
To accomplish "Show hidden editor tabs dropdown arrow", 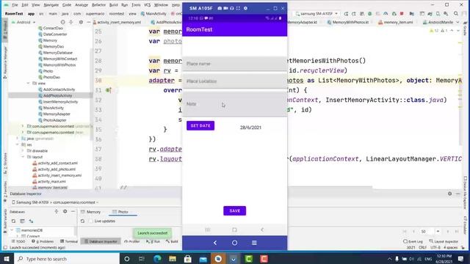I will tap(458, 22).
